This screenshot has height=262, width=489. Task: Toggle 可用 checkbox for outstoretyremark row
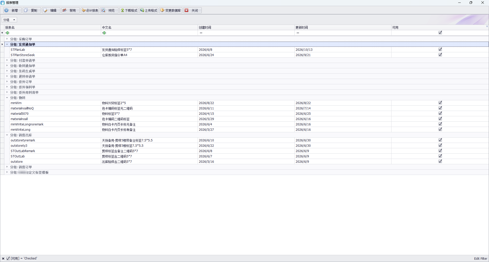pos(440,140)
